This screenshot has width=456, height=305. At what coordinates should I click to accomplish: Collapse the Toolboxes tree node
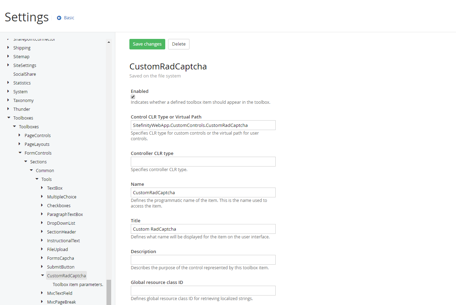point(8,117)
